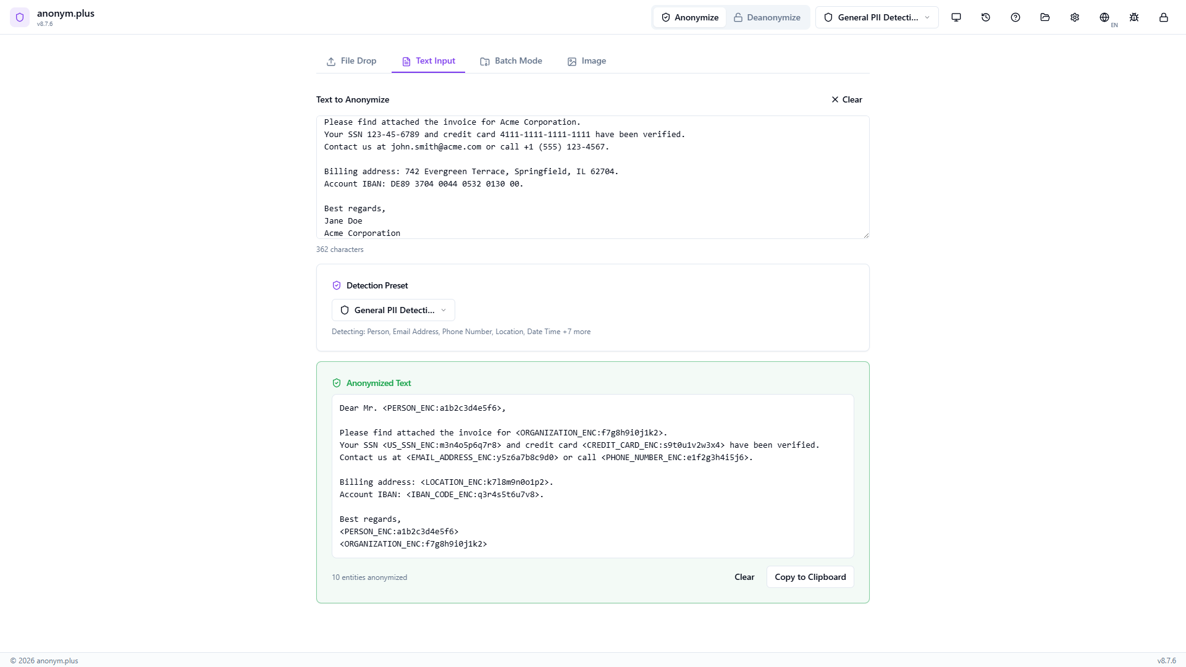Enable Anonymize mode
The image size is (1186, 667).
[x=689, y=17]
